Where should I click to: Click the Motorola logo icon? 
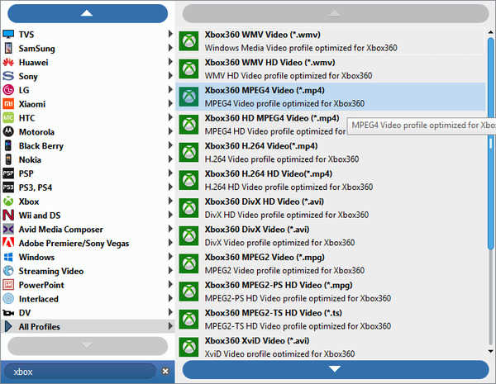(x=8, y=131)
